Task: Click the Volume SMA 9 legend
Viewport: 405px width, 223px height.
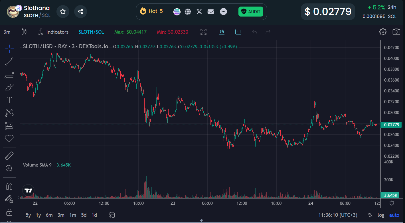Action: tap(37, 165)
